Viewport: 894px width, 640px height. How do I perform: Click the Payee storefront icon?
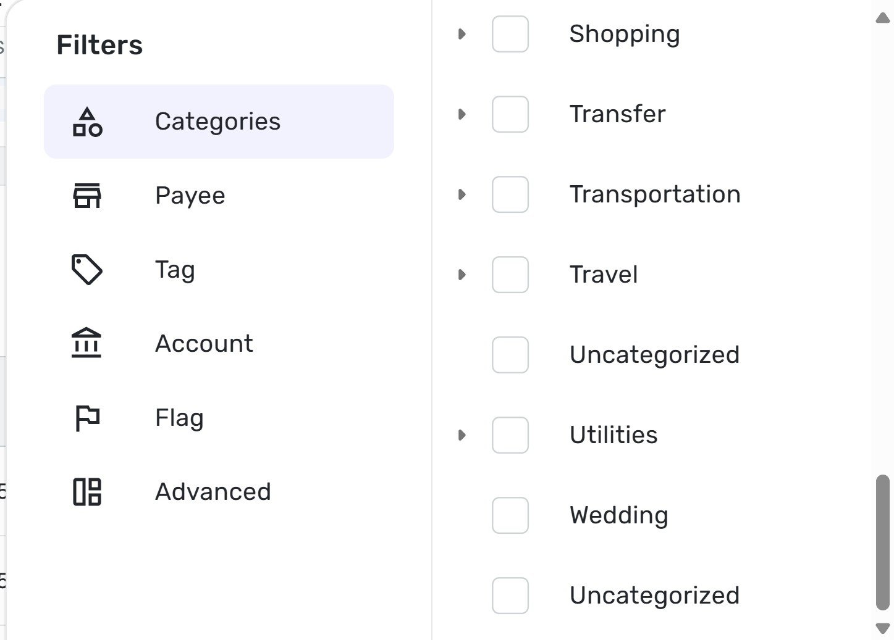(87, 196)
